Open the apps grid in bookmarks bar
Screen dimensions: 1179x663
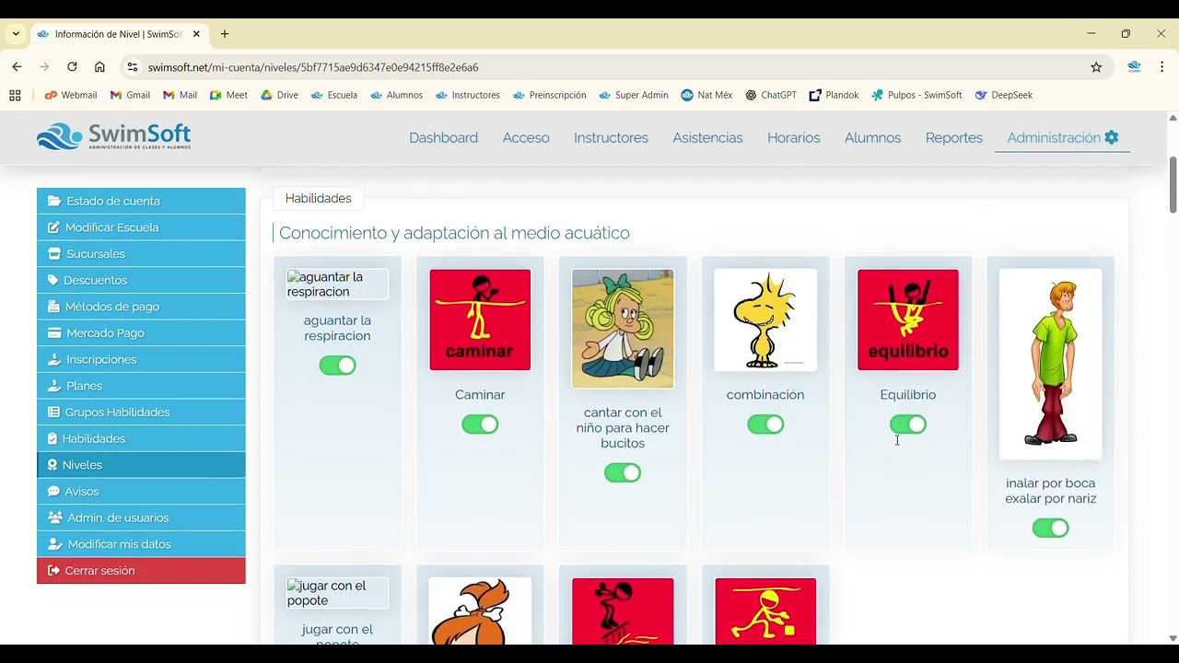point(15,95)
